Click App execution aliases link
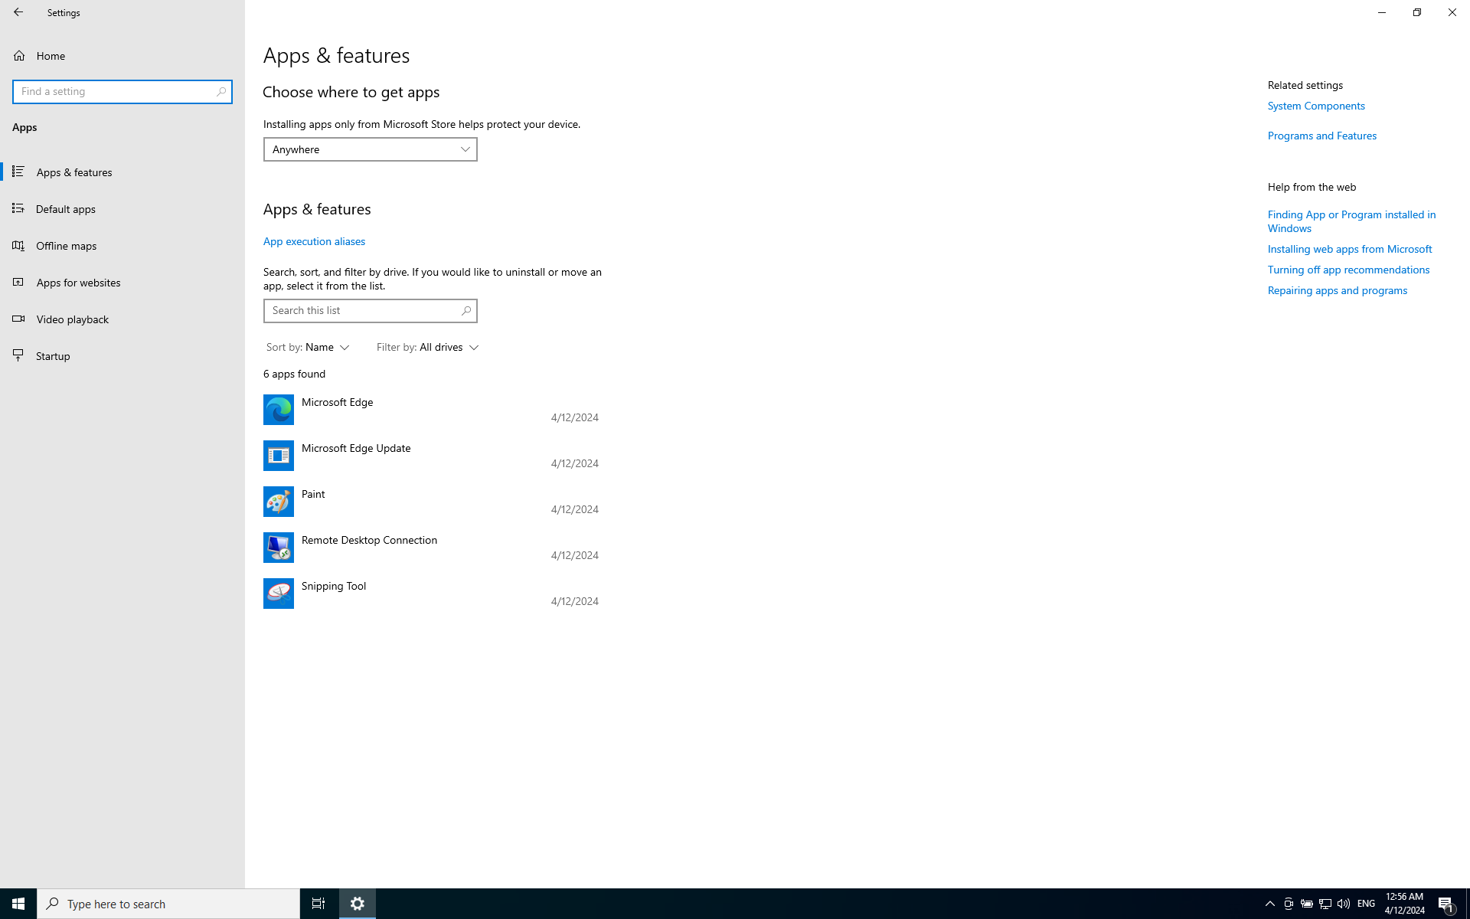Image resolution: width=1470 pixels, height=919 pixels. (x=313, y=240)
